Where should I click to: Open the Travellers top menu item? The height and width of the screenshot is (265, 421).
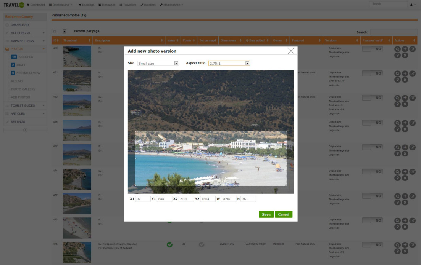pyautogui.click(x=128, y=5)
